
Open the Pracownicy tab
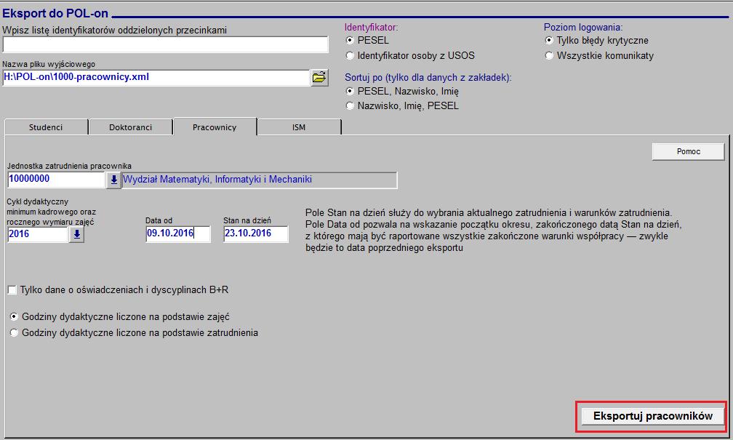point(215,127)
